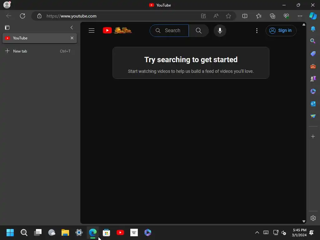Open Browser essentials heart icon
Screen dimensions: 320x240
coord(286,16)
